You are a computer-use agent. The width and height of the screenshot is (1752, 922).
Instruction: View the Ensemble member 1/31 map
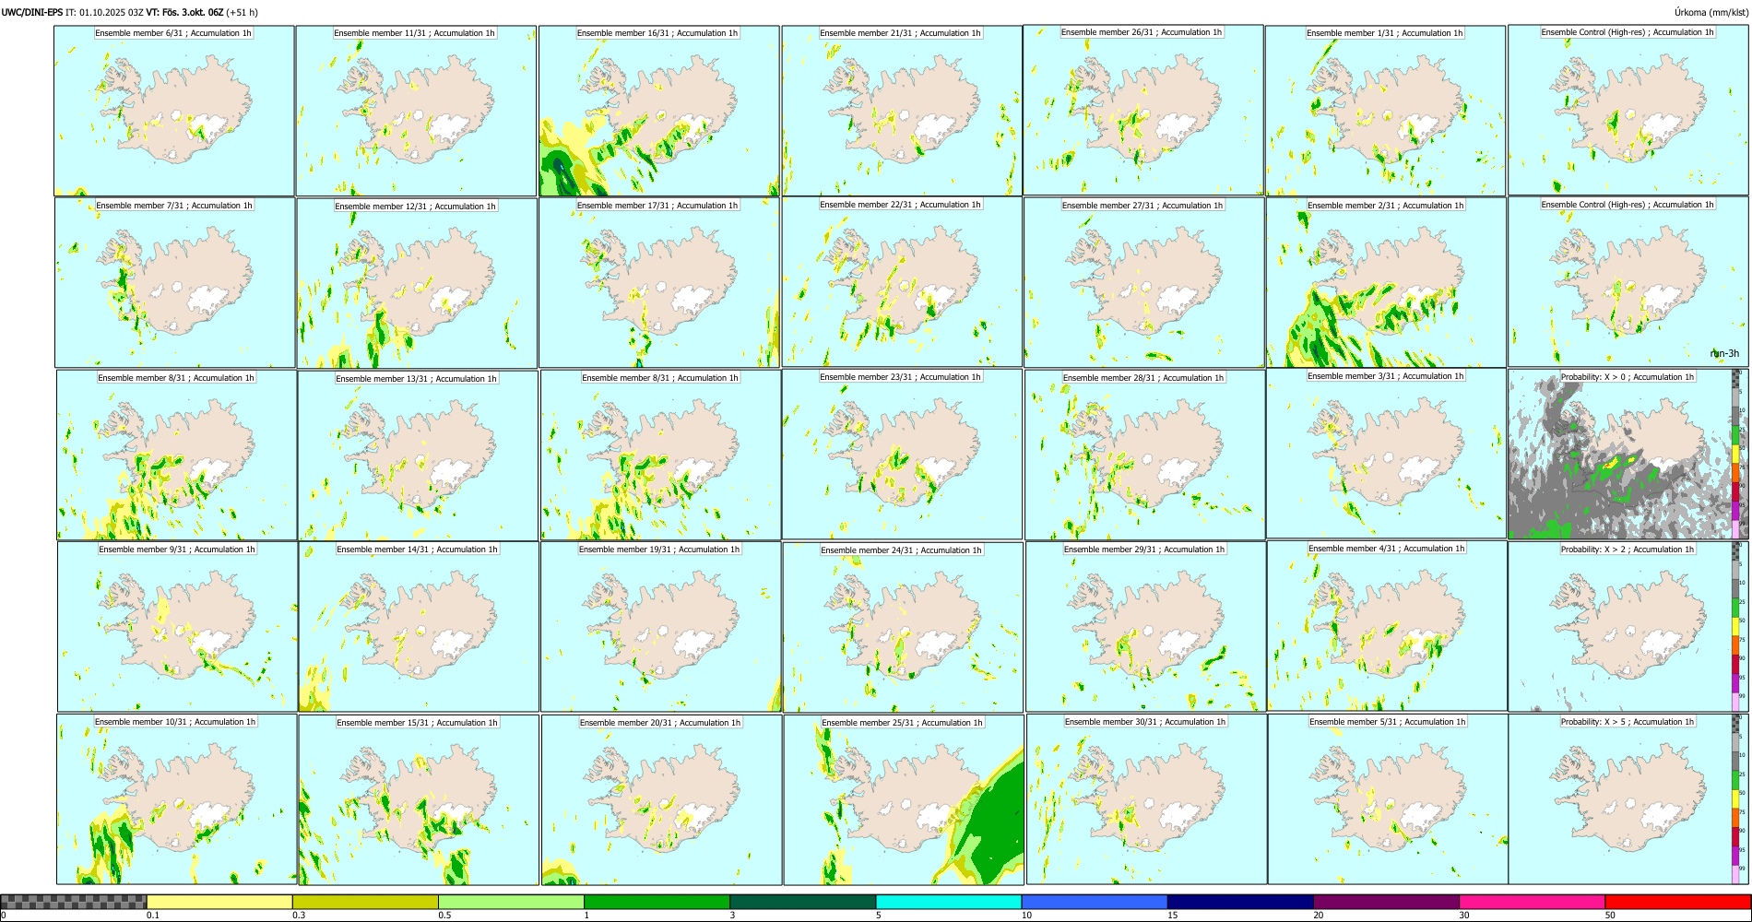[1385, 111]
